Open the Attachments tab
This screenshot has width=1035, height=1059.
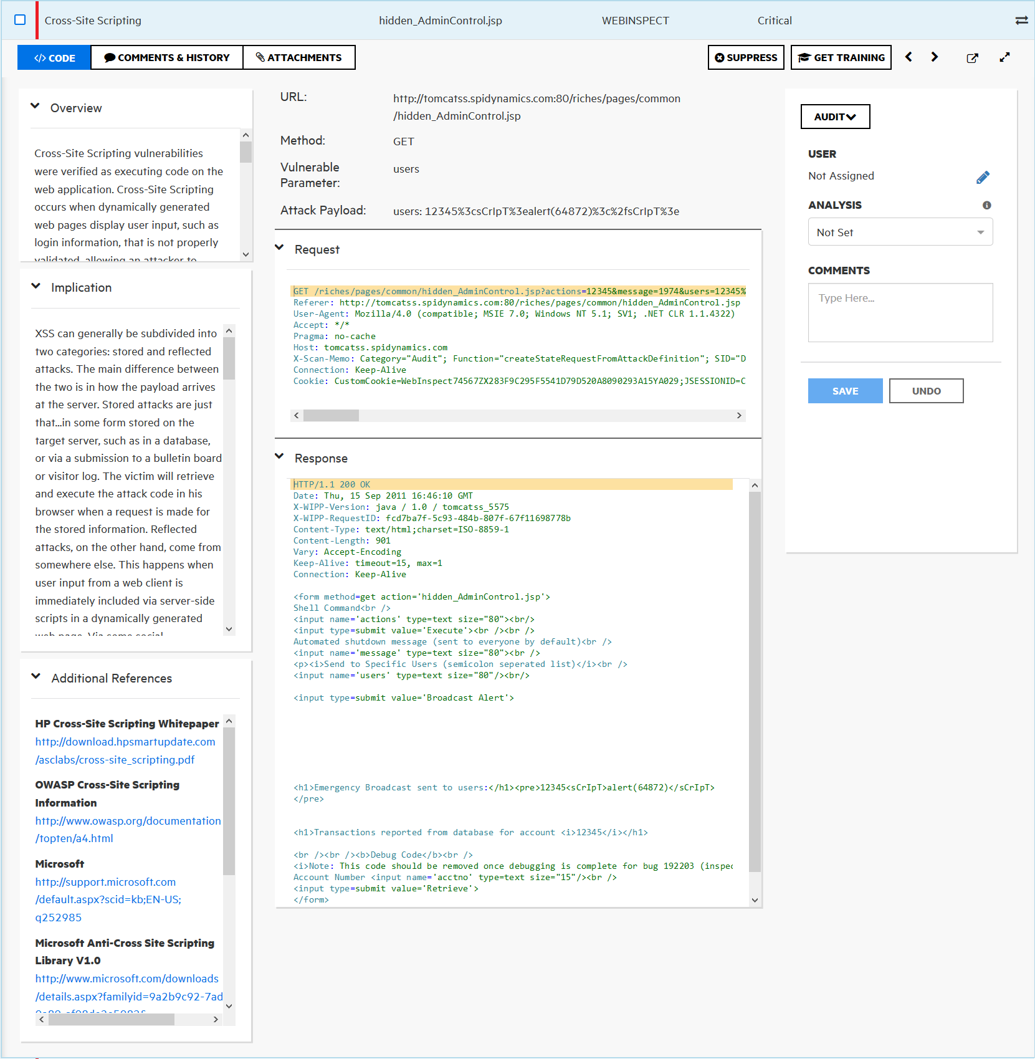coord(299,58)
